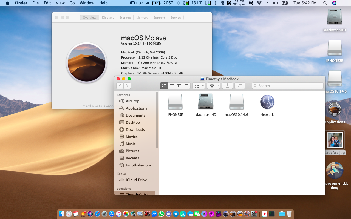Image resolution: width=351 pixels, height=219 pixels.
Task: Open the Edit menu
Action: click(47, 3)
